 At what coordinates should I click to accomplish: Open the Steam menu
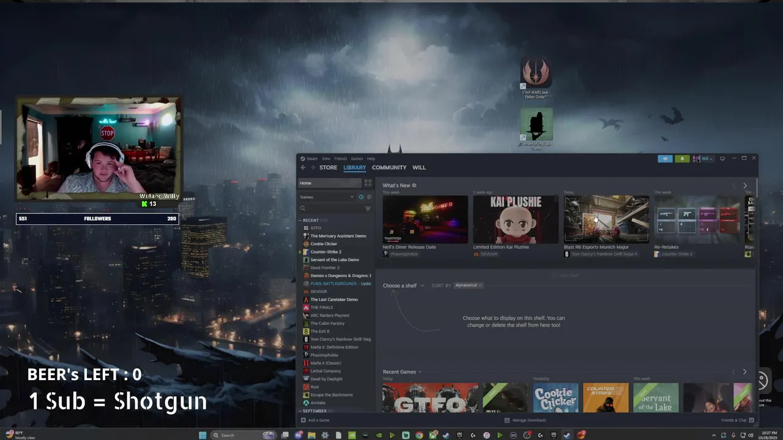pos(310,158)
